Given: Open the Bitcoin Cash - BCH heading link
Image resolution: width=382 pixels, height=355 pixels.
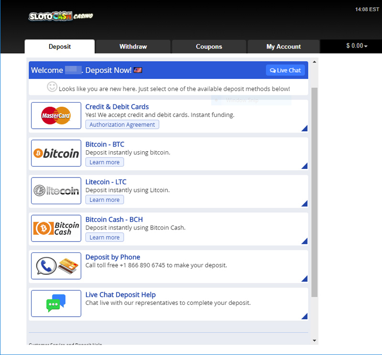Looking at the screenshot, I should coord(114,219).
